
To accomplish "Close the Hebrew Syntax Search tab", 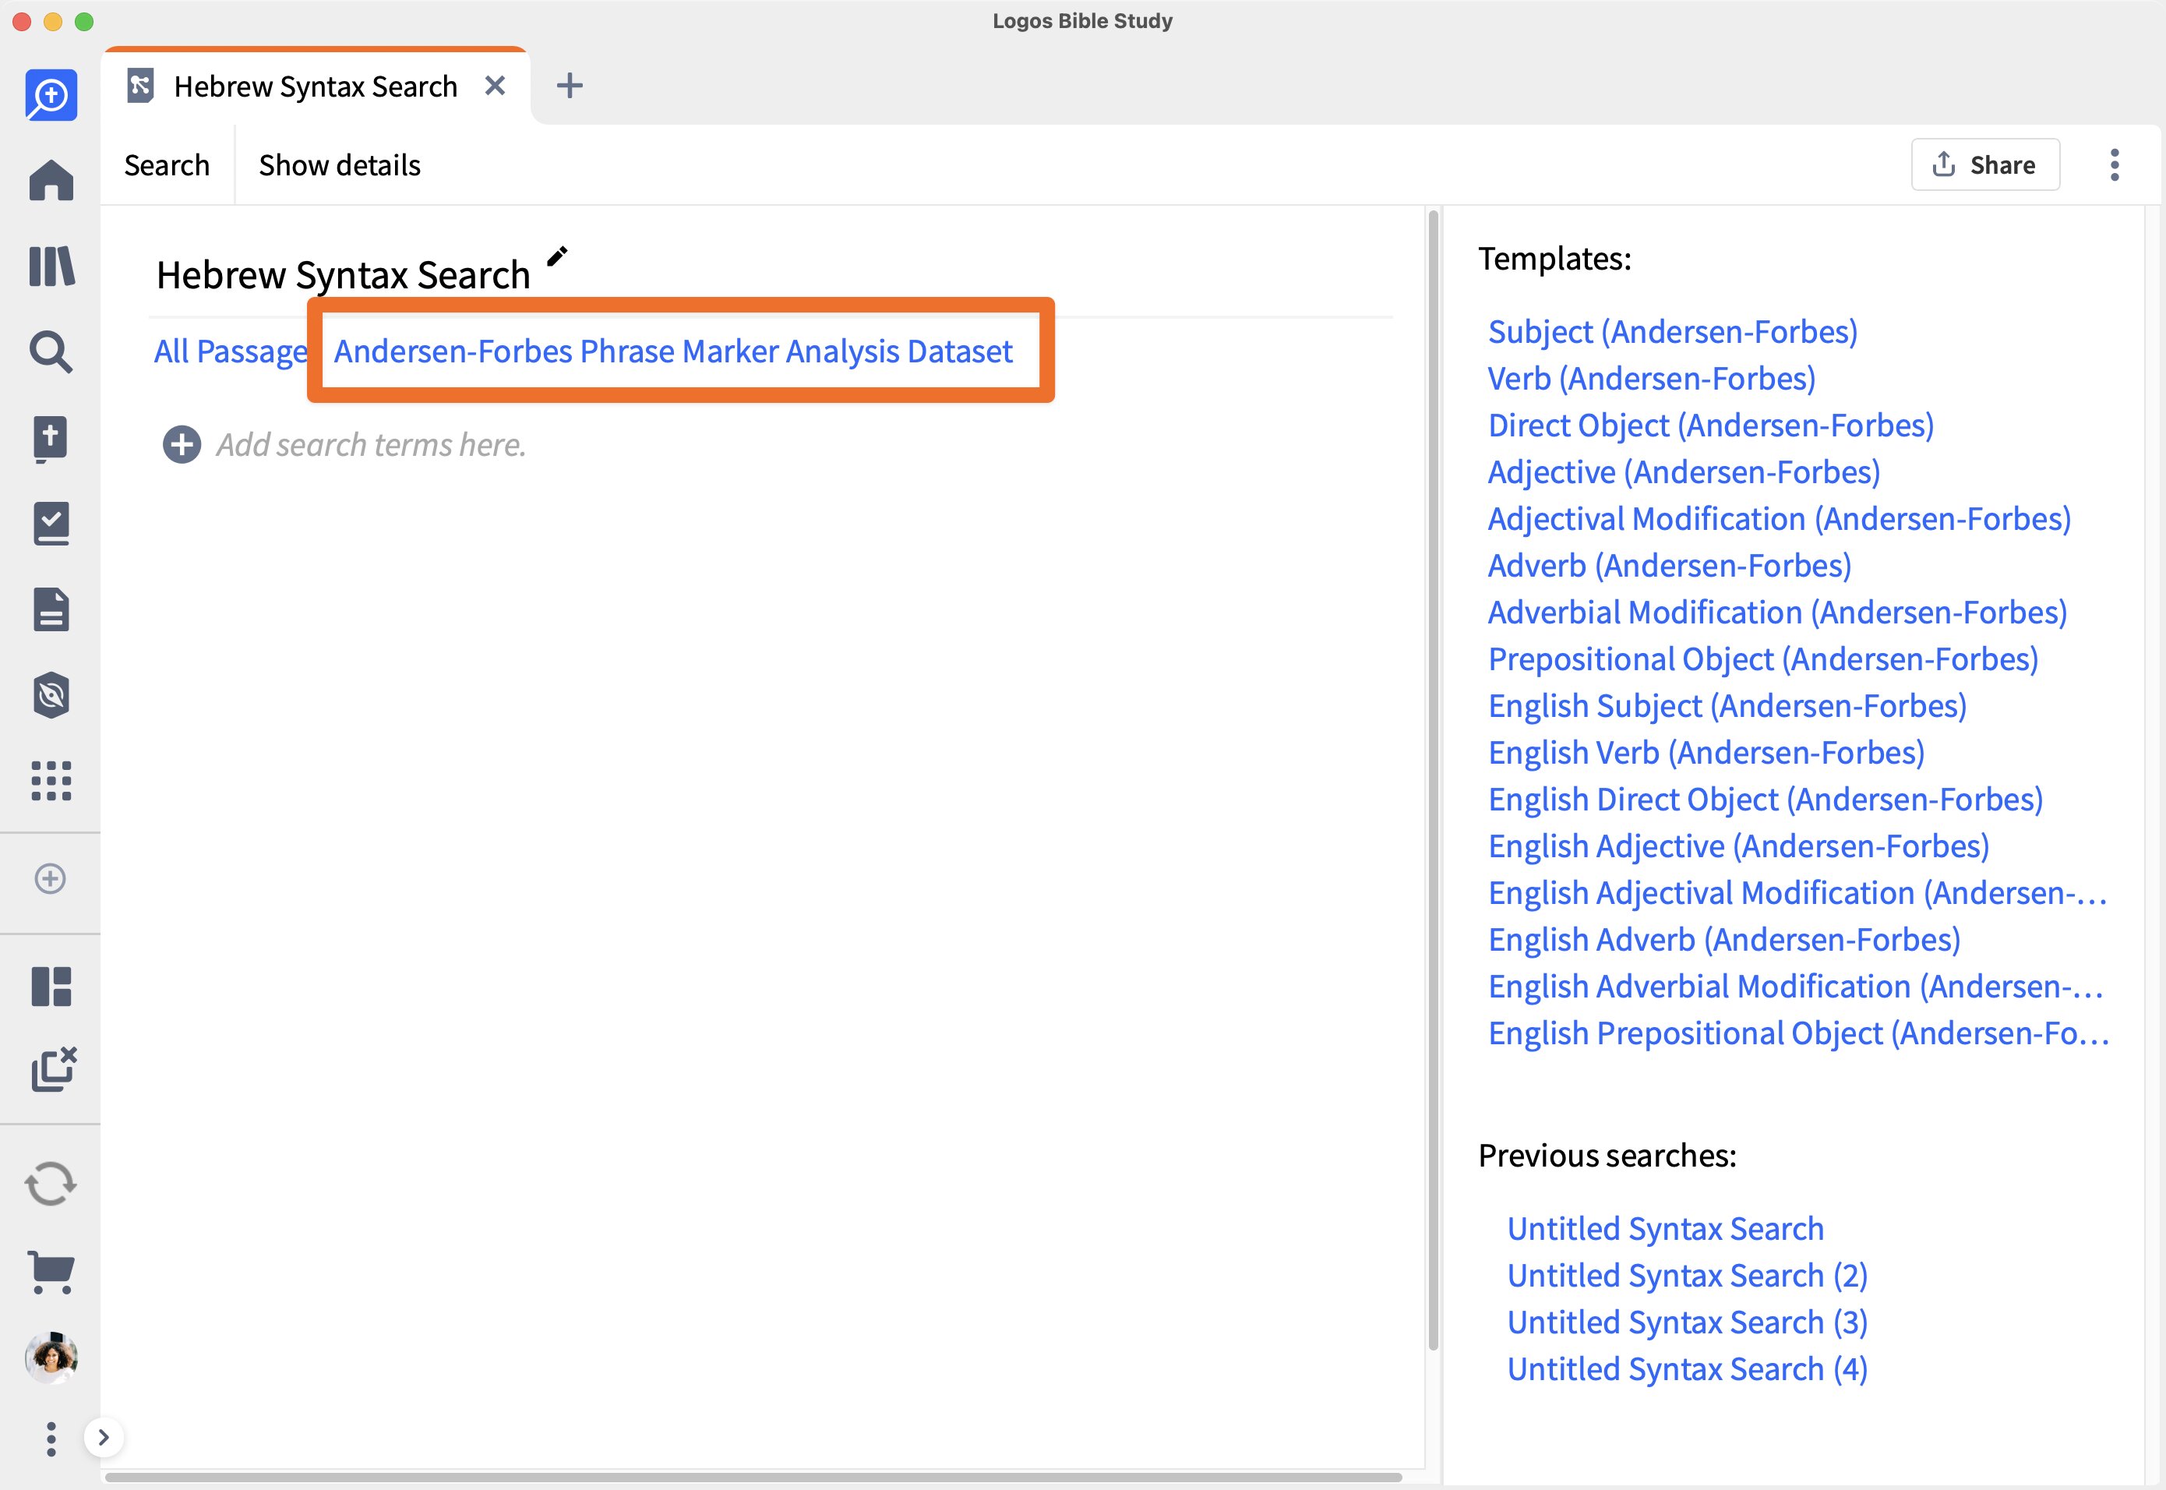I will point(496,86).
